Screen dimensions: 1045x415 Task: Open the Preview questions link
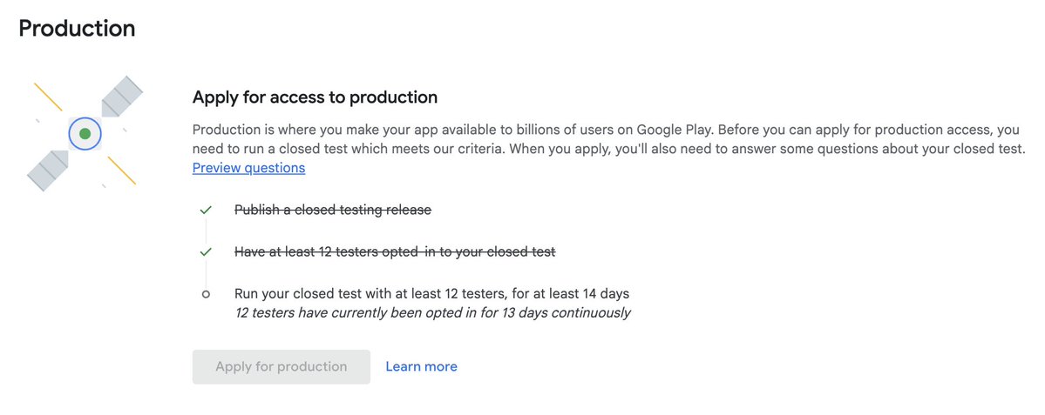coord(248,168)
